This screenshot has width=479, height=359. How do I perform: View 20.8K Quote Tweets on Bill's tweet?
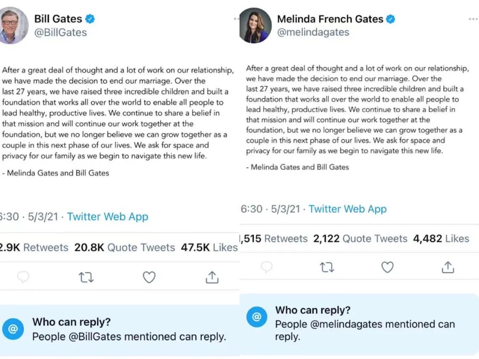[x=125, y=247]
